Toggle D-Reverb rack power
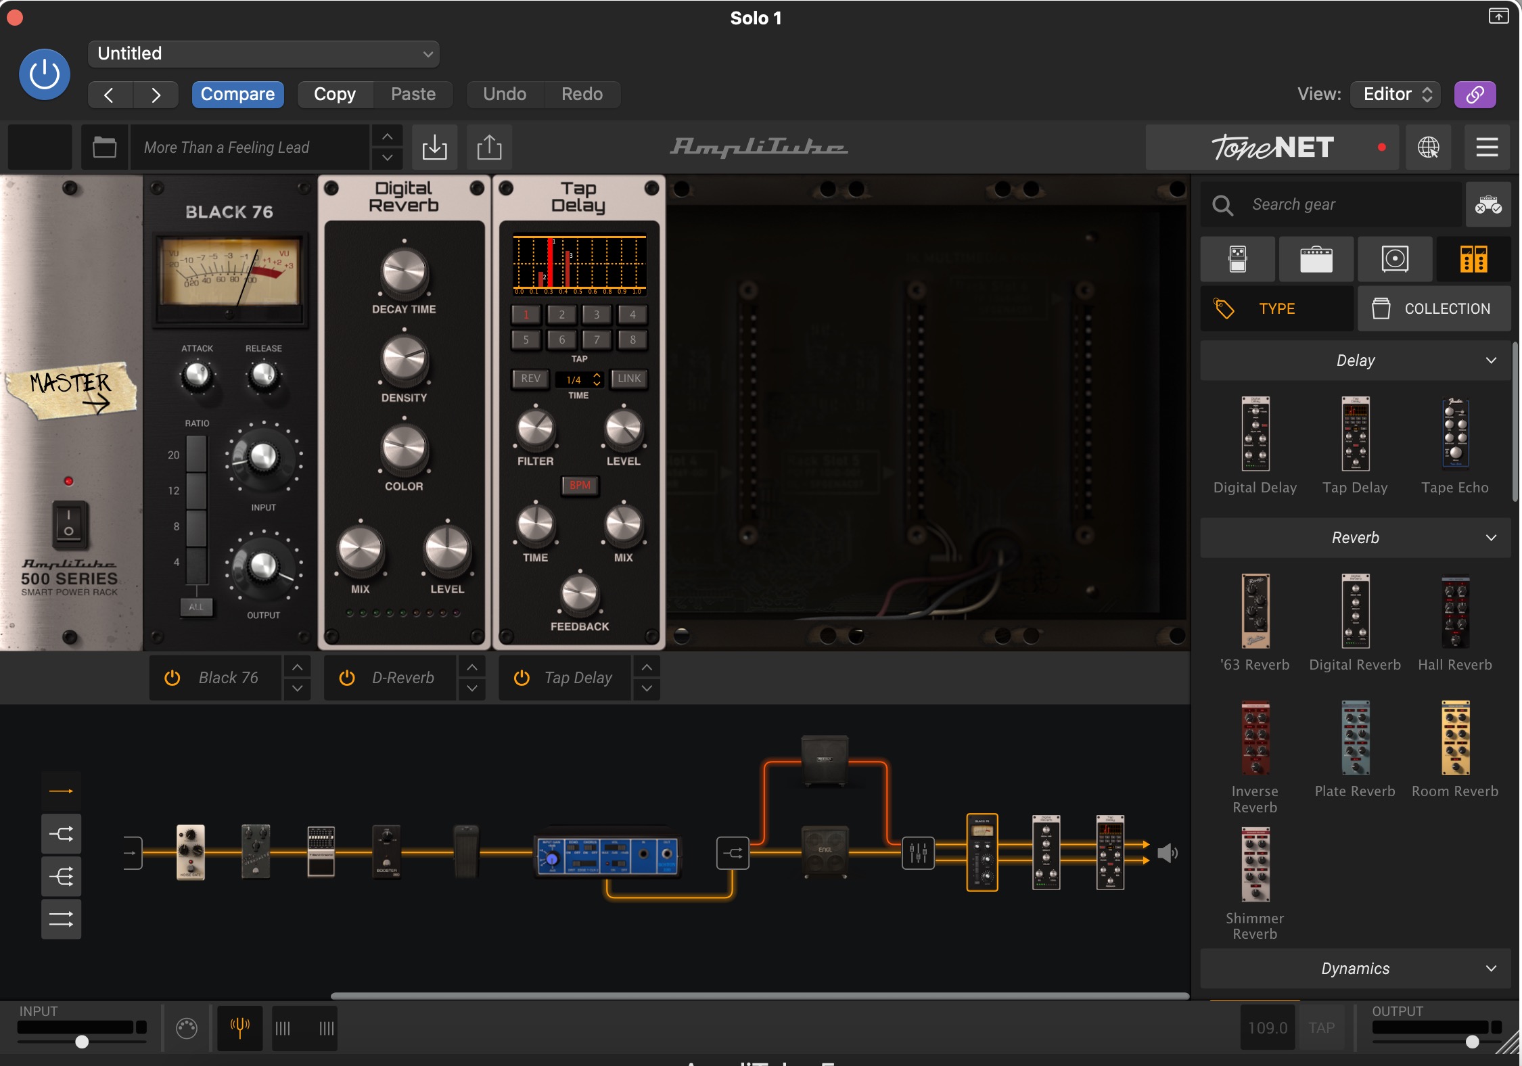This screenshot has width=1522, height=1066. [347, 678]
